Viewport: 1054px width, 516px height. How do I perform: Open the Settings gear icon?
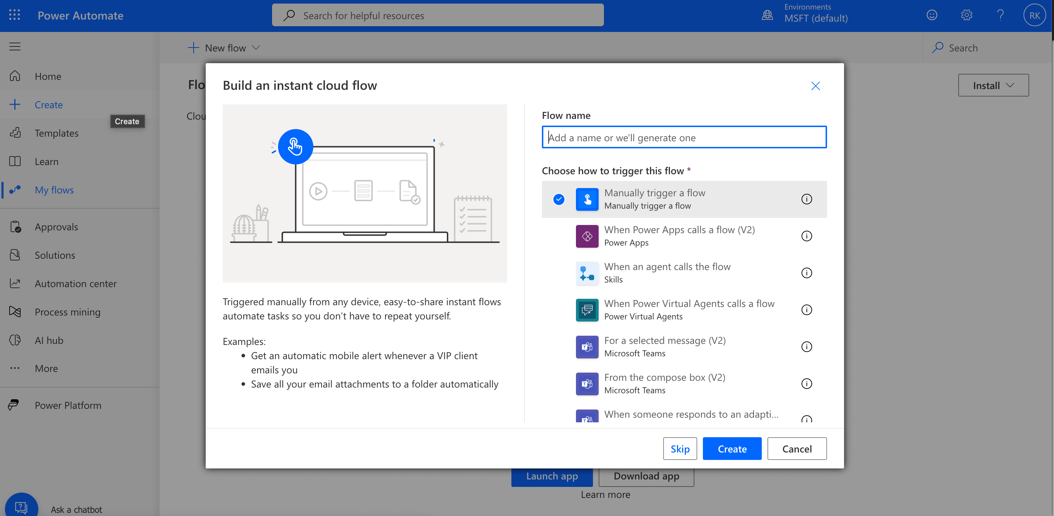966,15
